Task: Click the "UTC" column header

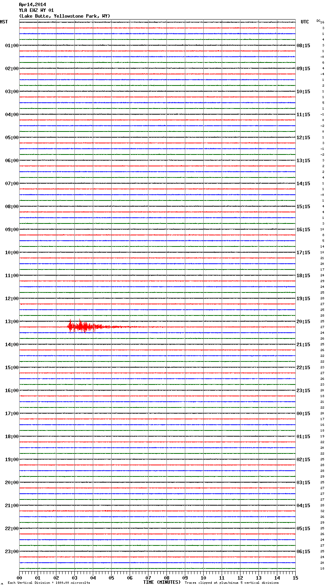Action: 305,22
